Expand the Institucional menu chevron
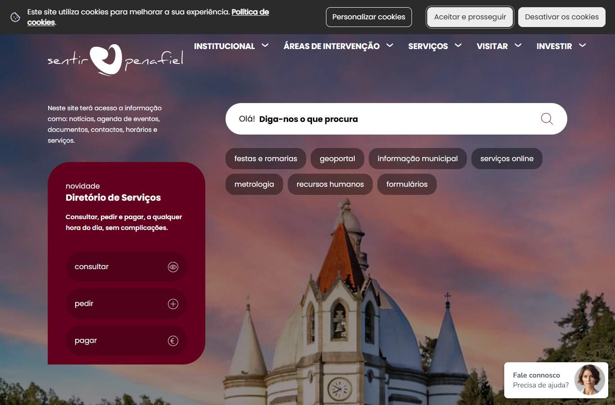 [x=265, y=45]
